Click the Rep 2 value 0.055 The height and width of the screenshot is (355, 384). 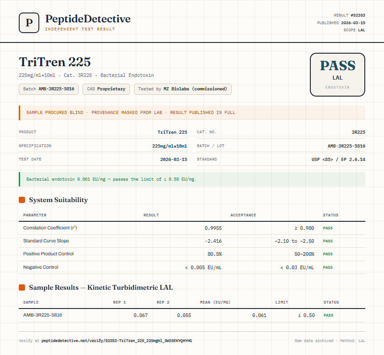point(184,315)
